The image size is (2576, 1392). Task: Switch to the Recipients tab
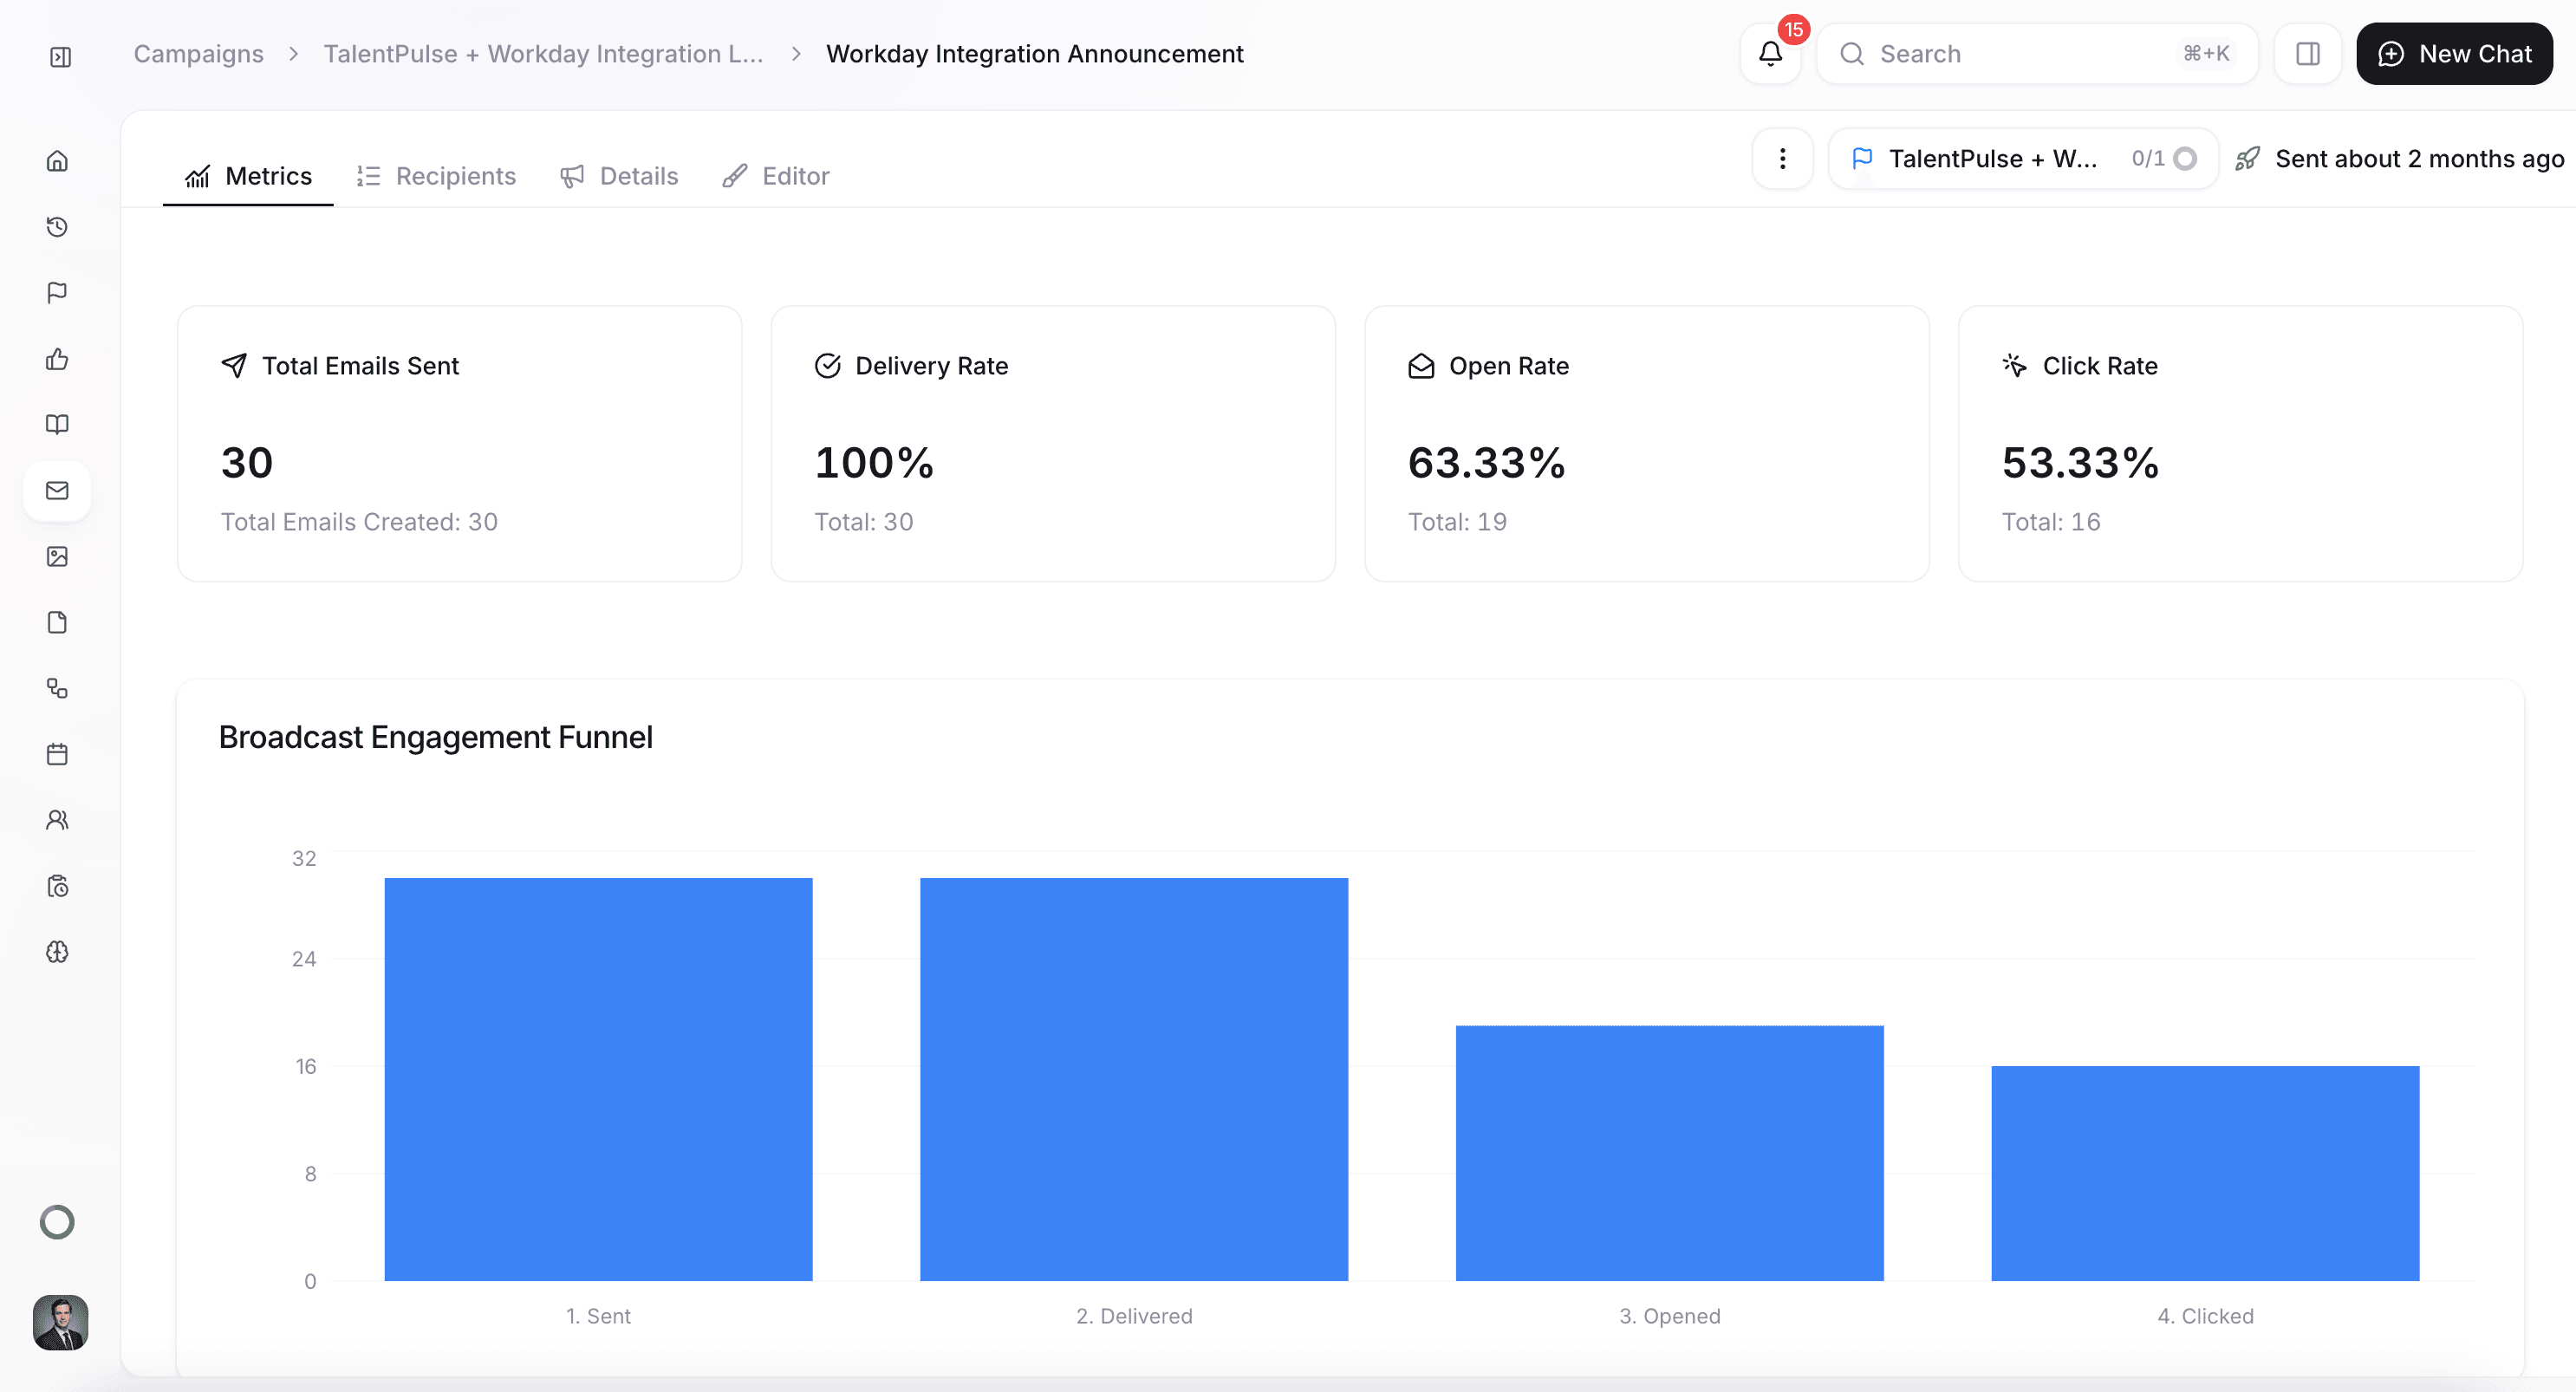click(x=436, y=176)
